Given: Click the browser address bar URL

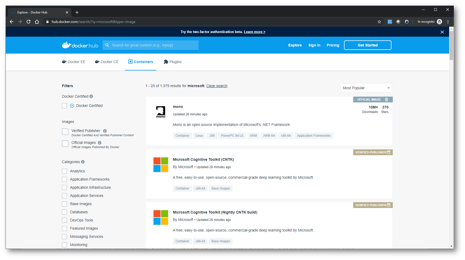Looking at the screenshot, I should 94,22.
